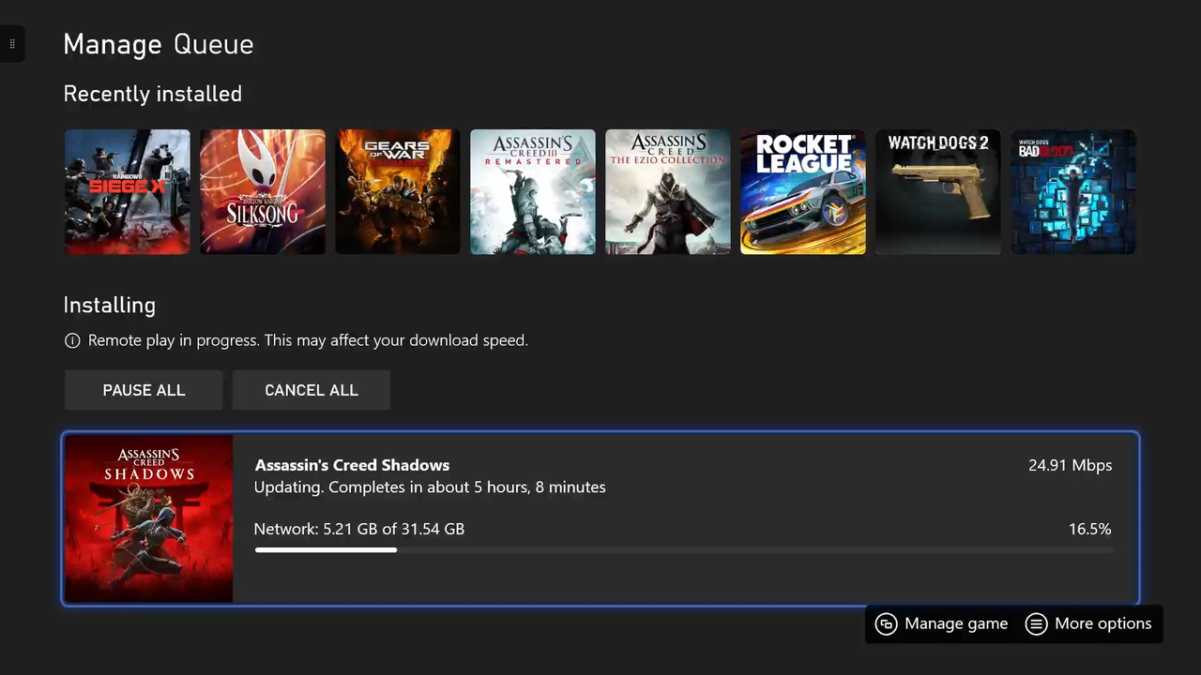
Task: Click the Manage Queue heading
Action: (159, 44)
